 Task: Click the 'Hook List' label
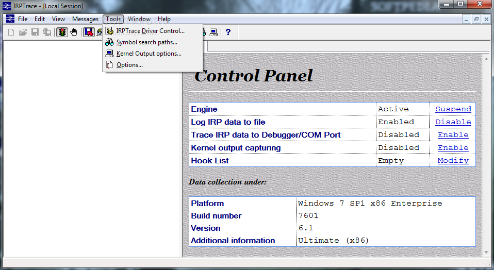[210, 160]
